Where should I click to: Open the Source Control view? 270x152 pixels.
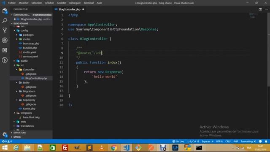[5, 30]
